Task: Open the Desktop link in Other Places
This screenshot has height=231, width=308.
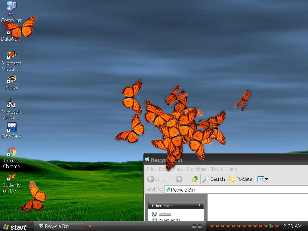Action: tap(165, 214)
